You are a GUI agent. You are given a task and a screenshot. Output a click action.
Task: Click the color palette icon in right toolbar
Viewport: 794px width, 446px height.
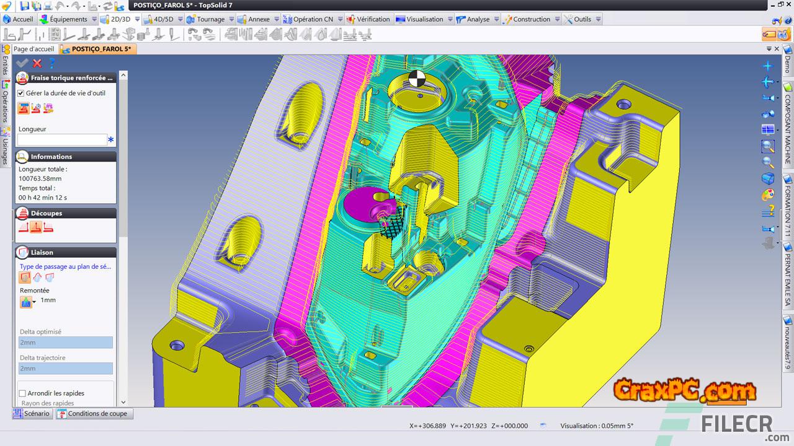click(768, 195)
